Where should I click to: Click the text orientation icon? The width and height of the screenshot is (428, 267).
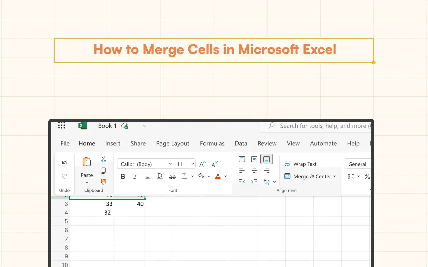pyautogui.click(x=266, y=182)
